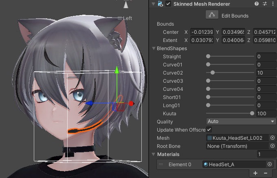
Task: Click the Bounds label
Action: click(x=165, y=24)
